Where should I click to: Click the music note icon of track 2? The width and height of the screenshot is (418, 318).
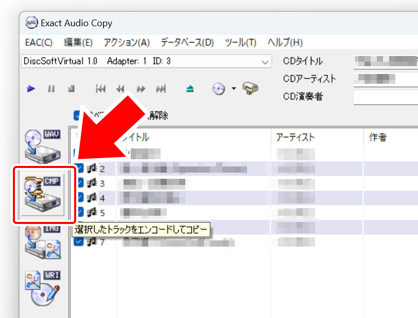pos(92,169)
